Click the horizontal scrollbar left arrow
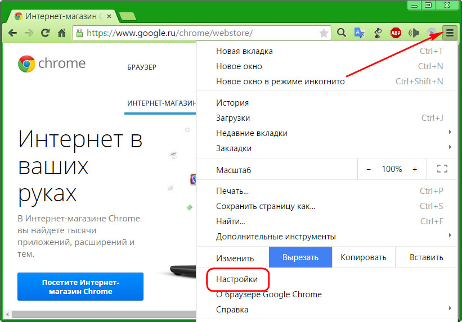Screen dimensions: 462x322 click(7, 314)
